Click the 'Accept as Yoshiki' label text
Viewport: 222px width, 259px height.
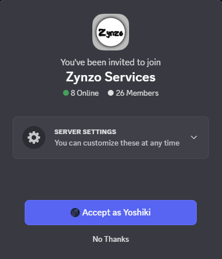[x=116, y=213]
